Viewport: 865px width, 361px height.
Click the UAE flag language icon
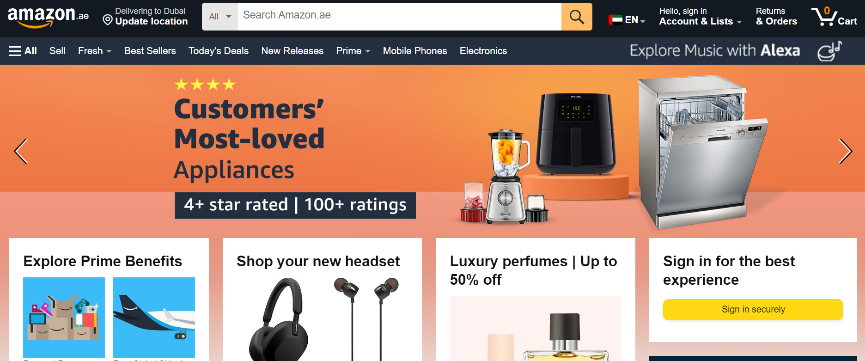click(x=615, y=20)
